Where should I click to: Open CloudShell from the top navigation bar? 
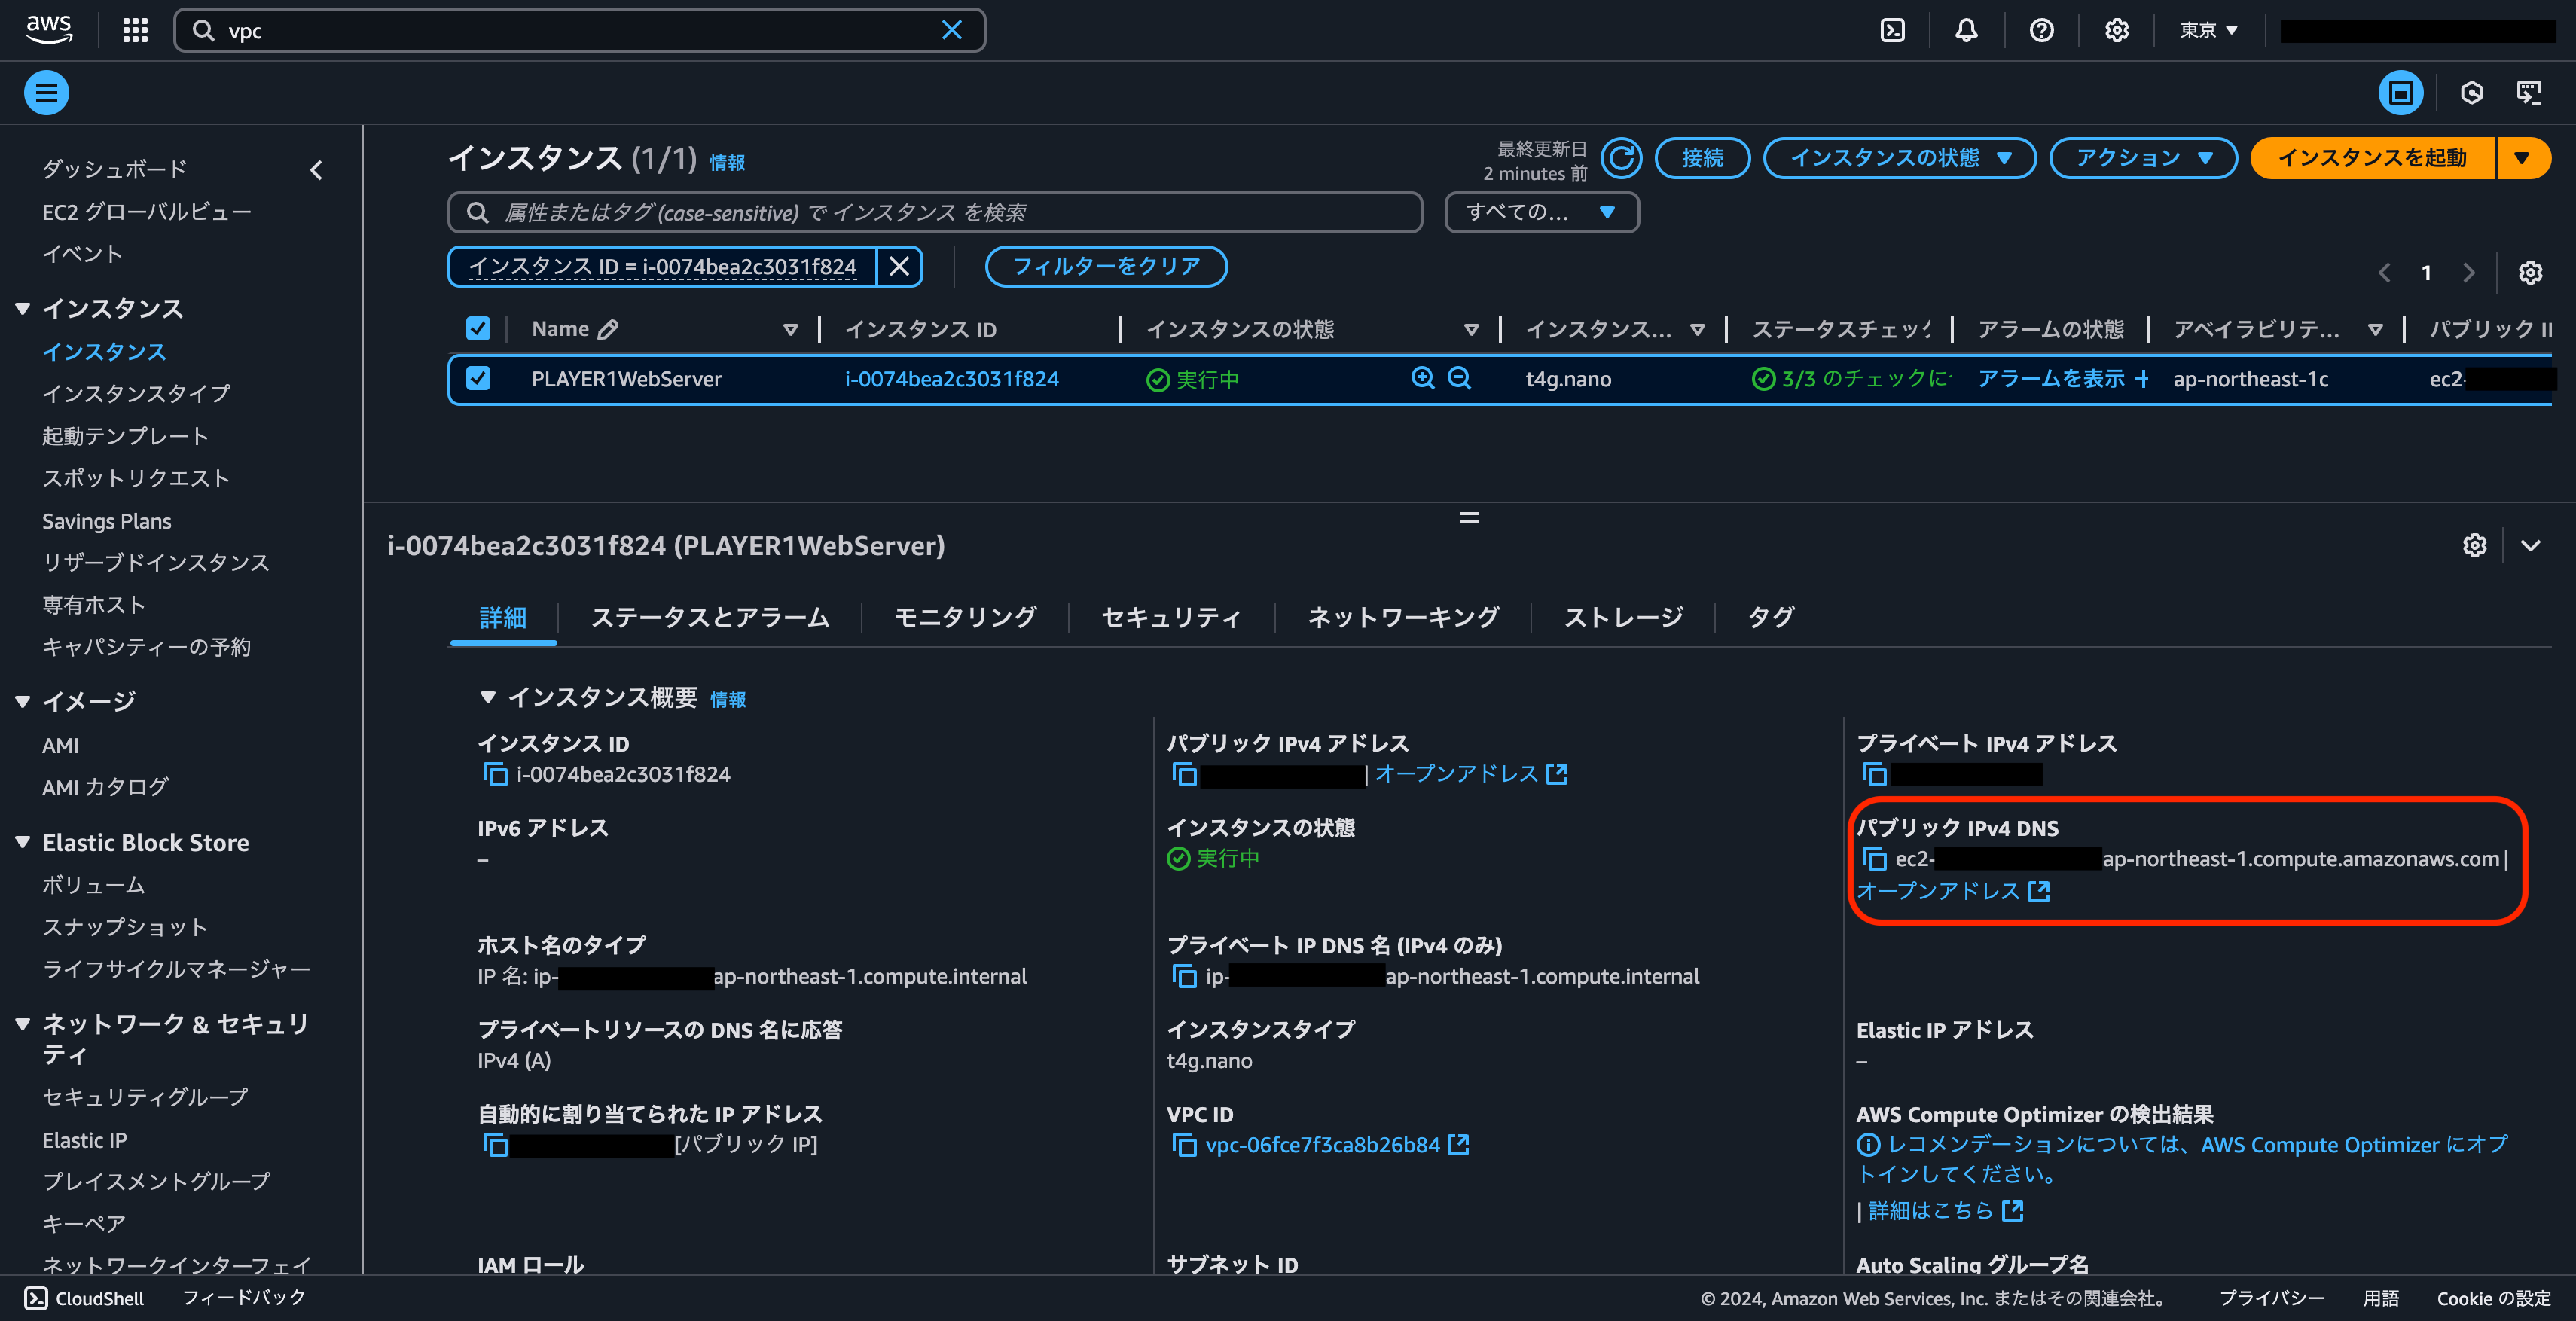[1891, 30]
